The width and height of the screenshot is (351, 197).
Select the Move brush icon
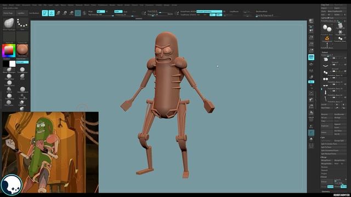tap(22, 77)
